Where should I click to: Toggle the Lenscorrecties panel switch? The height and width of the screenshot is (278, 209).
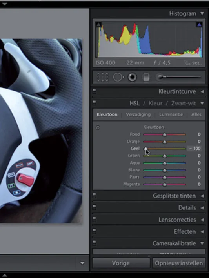click(x=95, y=220)
